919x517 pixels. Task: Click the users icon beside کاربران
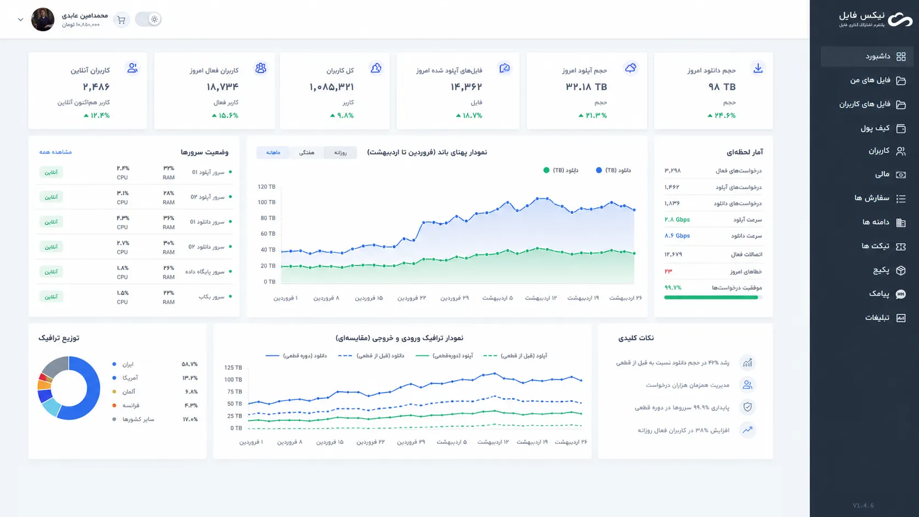(901, 151)
